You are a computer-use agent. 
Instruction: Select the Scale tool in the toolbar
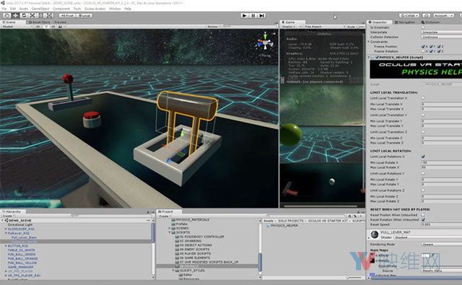[x=32, y=15]
